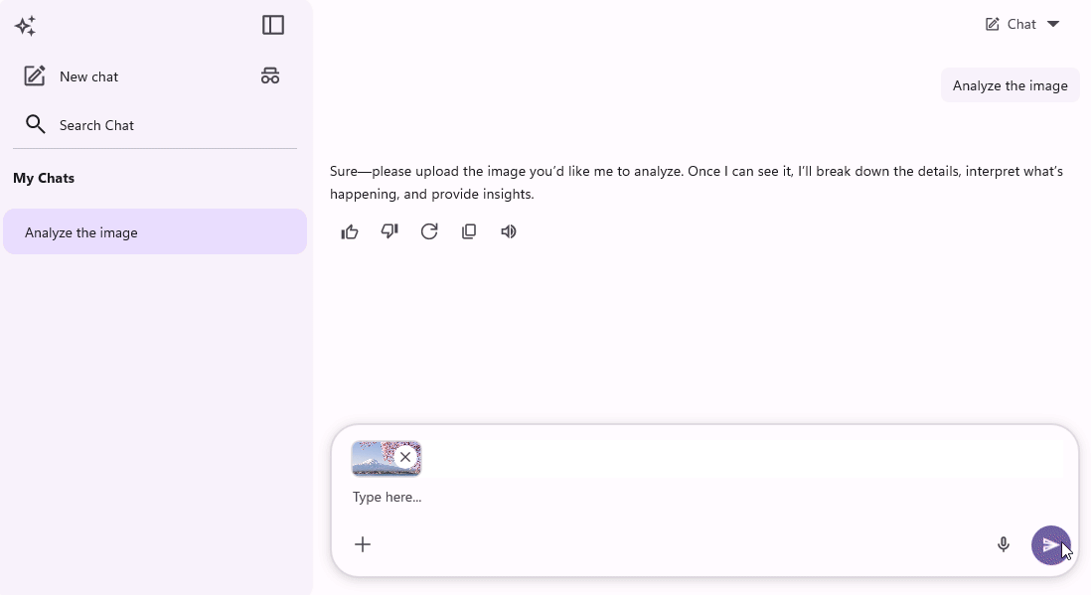The width and height of the screenshot is (1091, 595).
Task: Remove the attached image
Action: (x=405, y=457)
